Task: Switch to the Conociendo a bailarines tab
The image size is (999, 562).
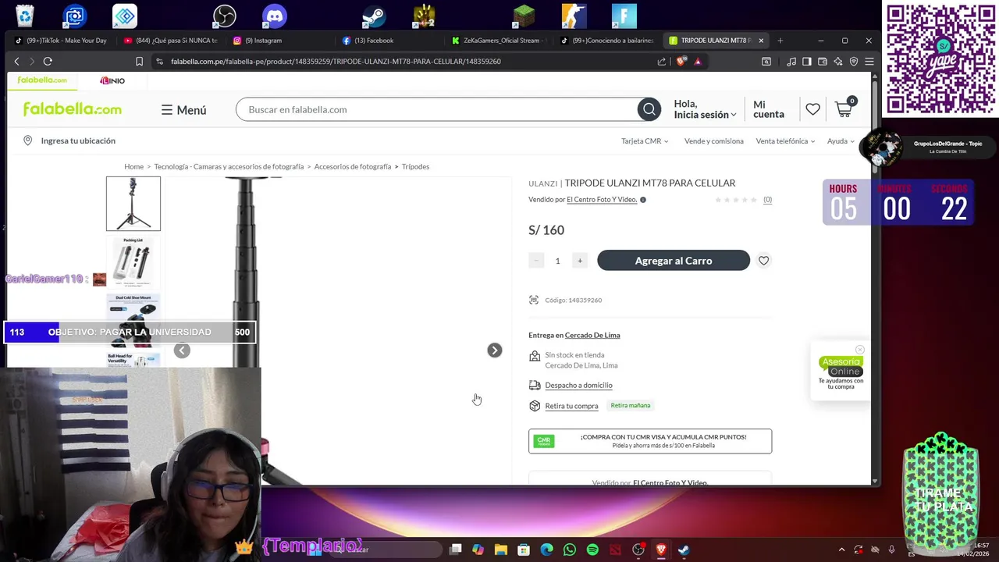Action: 607,41
